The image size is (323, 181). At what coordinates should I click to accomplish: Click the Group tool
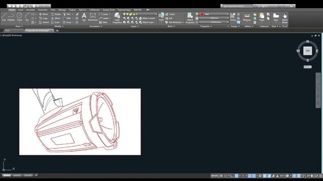233,17
